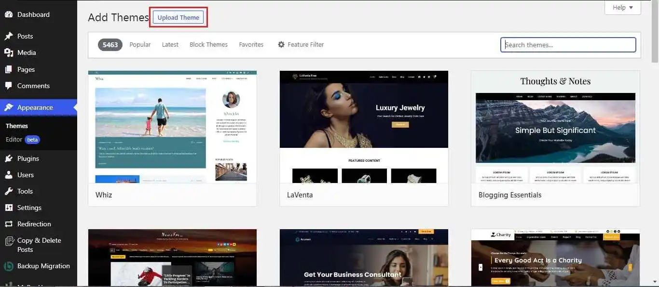View your Favorites themes tab
The width and height of the screenshot is (659, 287).
coord(251,44)
